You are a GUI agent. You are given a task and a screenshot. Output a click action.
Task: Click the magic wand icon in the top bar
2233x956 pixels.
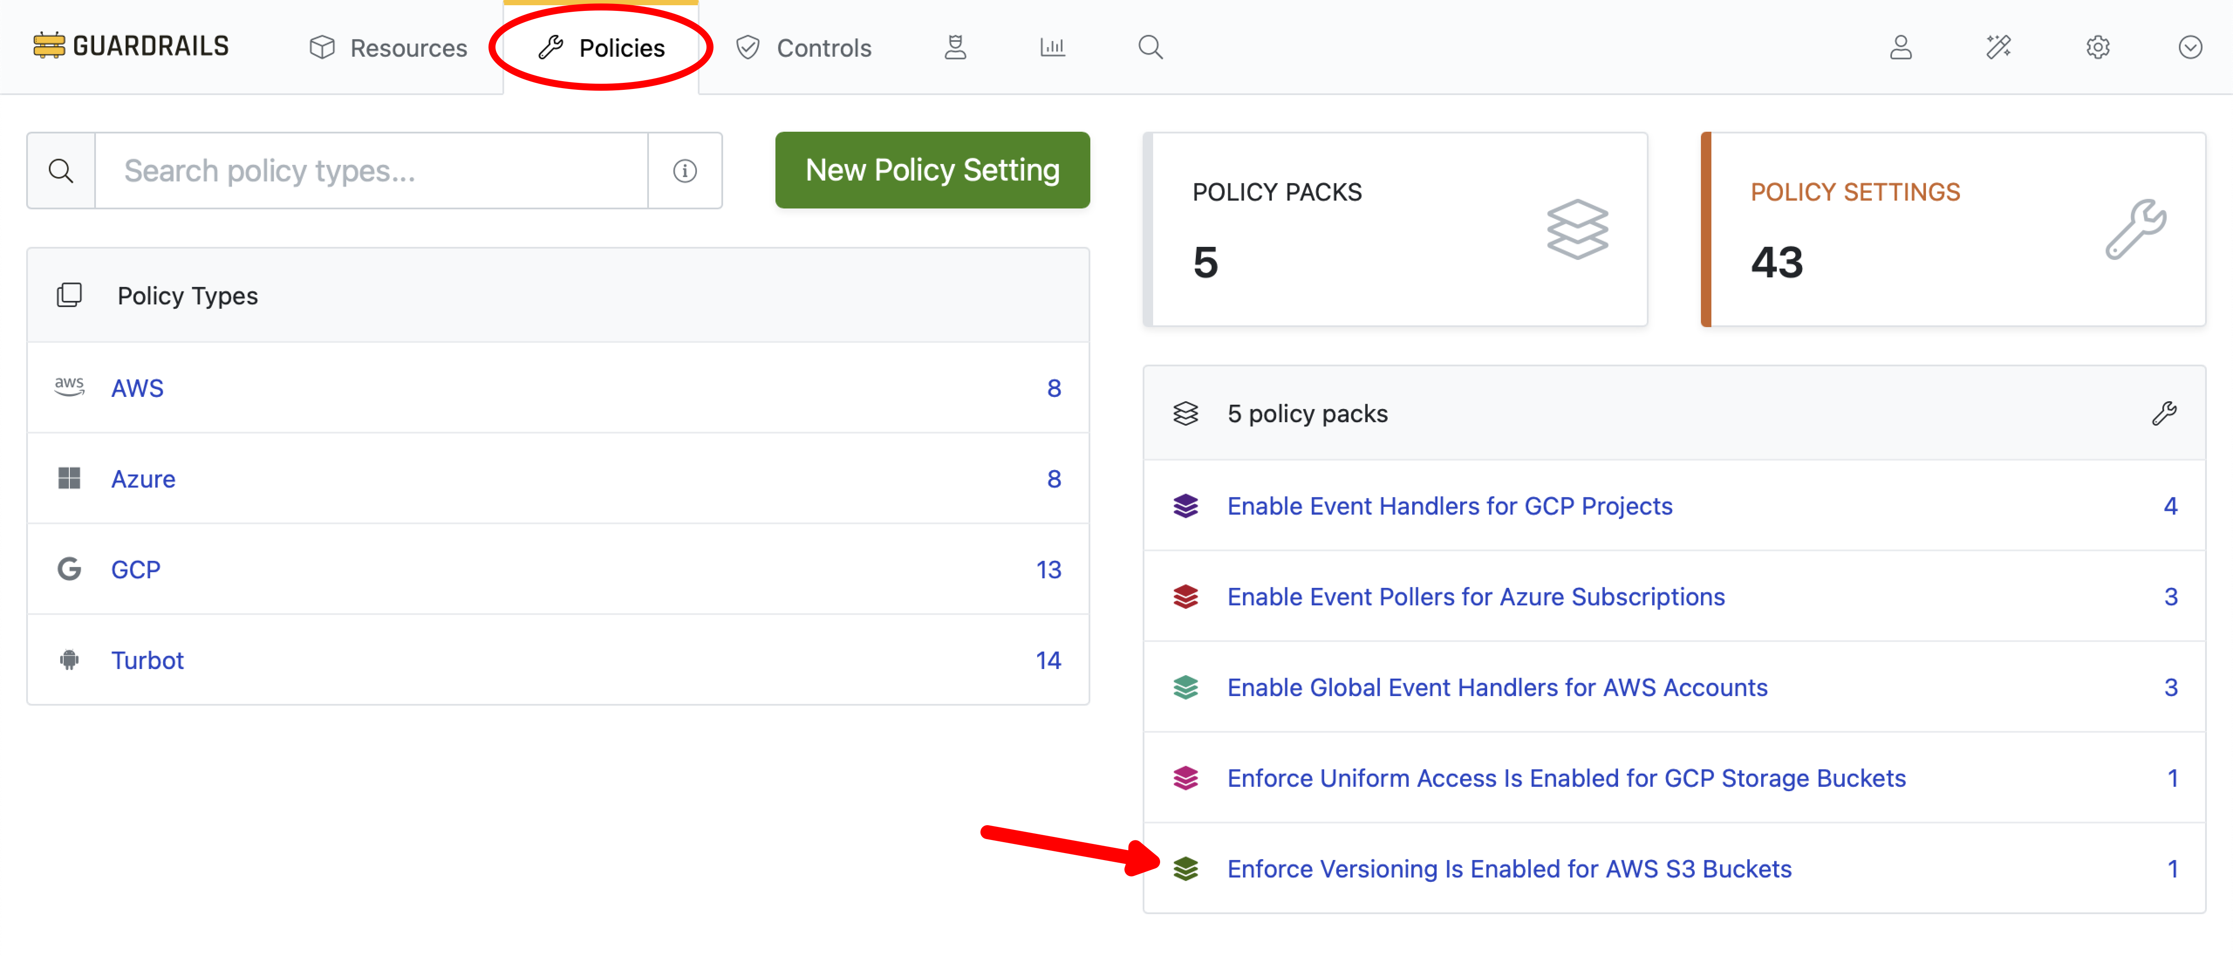click(x=1999, y=48)
